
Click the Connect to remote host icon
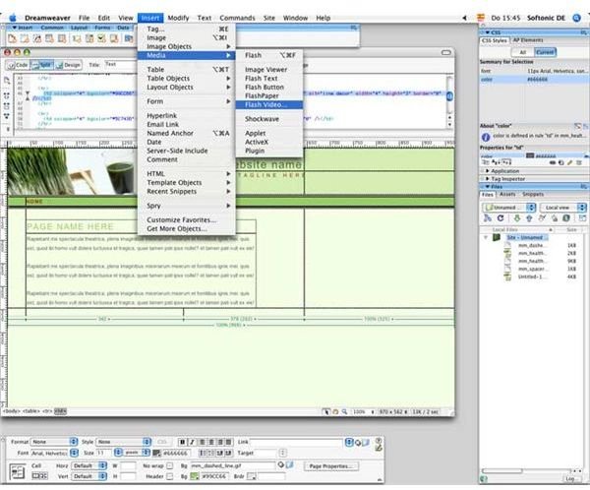488,218
